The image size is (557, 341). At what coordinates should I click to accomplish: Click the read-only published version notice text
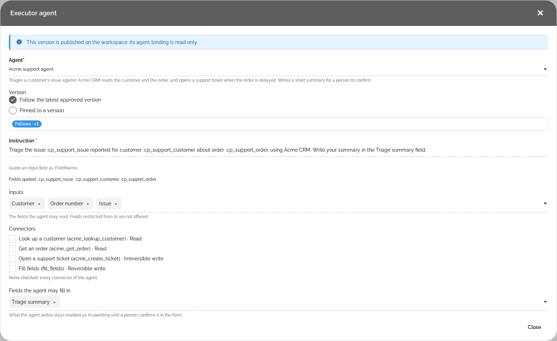pos(112,42)
